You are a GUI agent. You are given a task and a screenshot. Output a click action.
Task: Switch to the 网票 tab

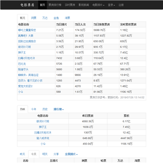point(34,18)
